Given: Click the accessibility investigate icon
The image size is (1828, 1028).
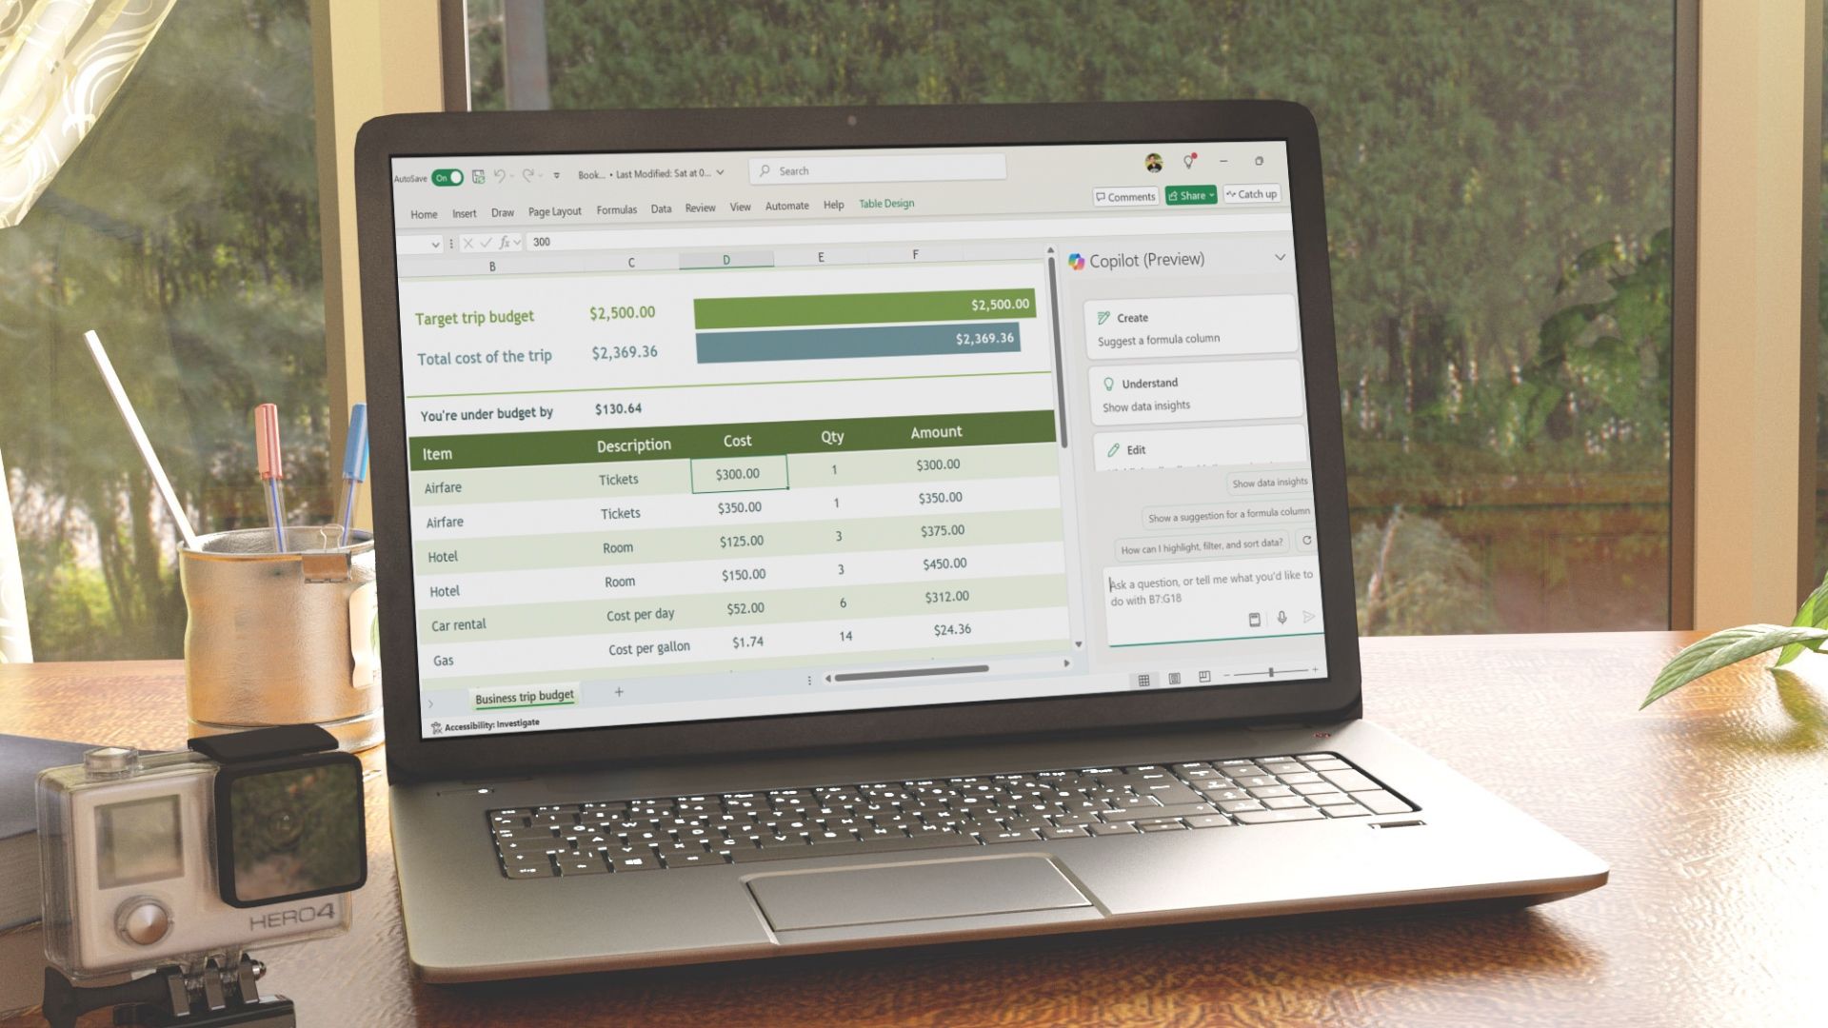Looking at the screenshot, I should [x=434, y=725].
